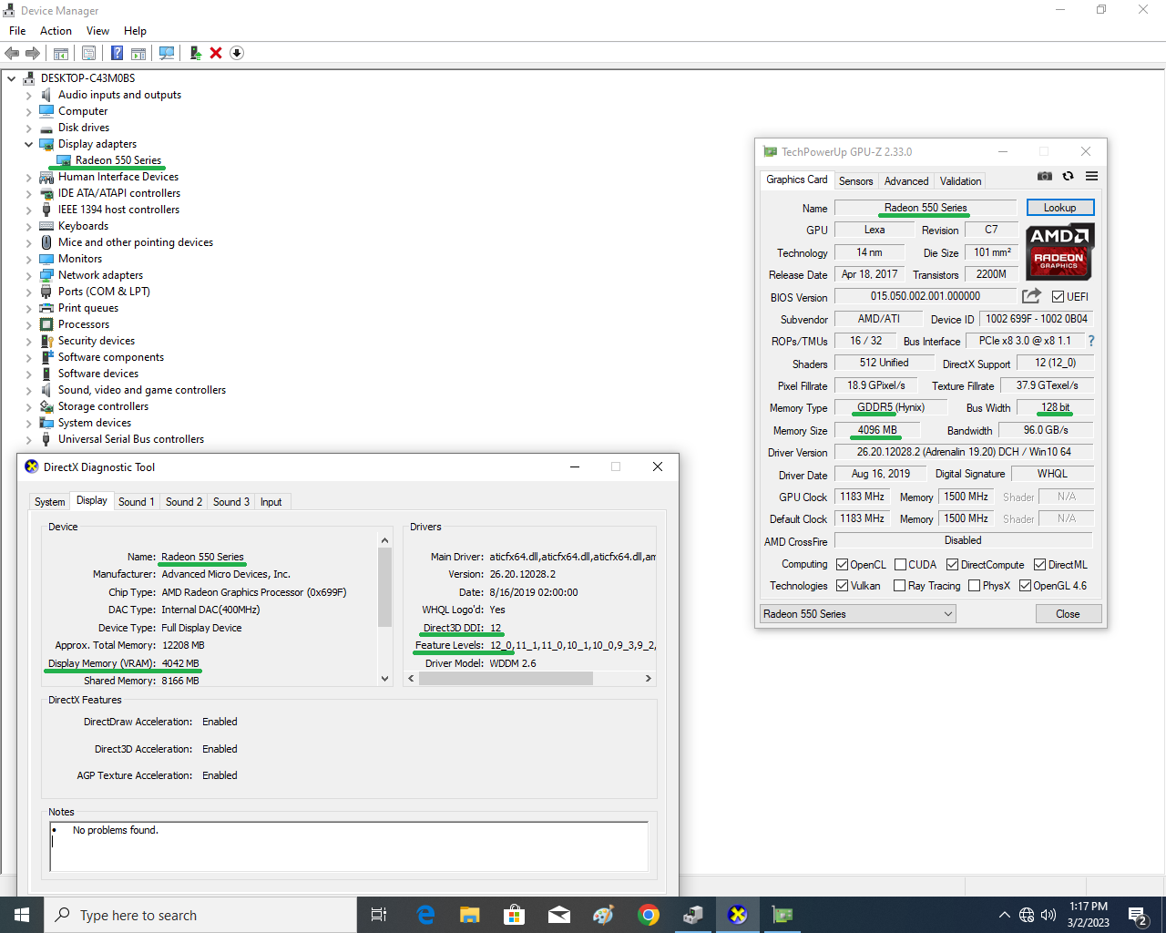This screenshot has height=933, width=1166.
Task: Toggle the UEFI checkbox
Action: pos(1058,297)
